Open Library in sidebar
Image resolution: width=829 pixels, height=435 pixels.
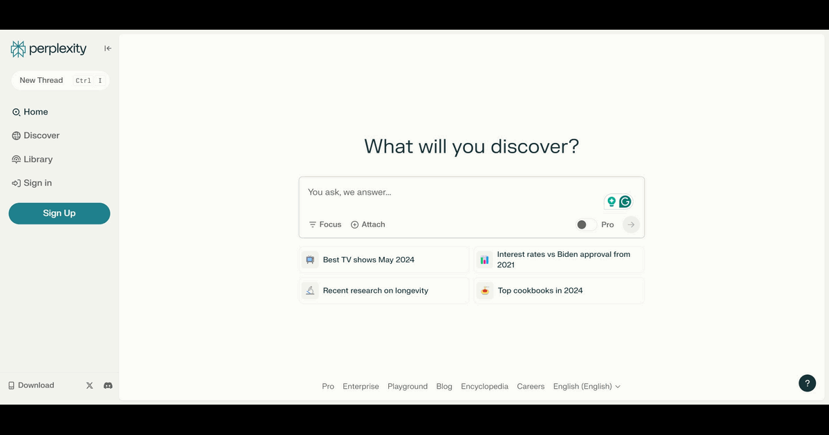coord(32,159)
